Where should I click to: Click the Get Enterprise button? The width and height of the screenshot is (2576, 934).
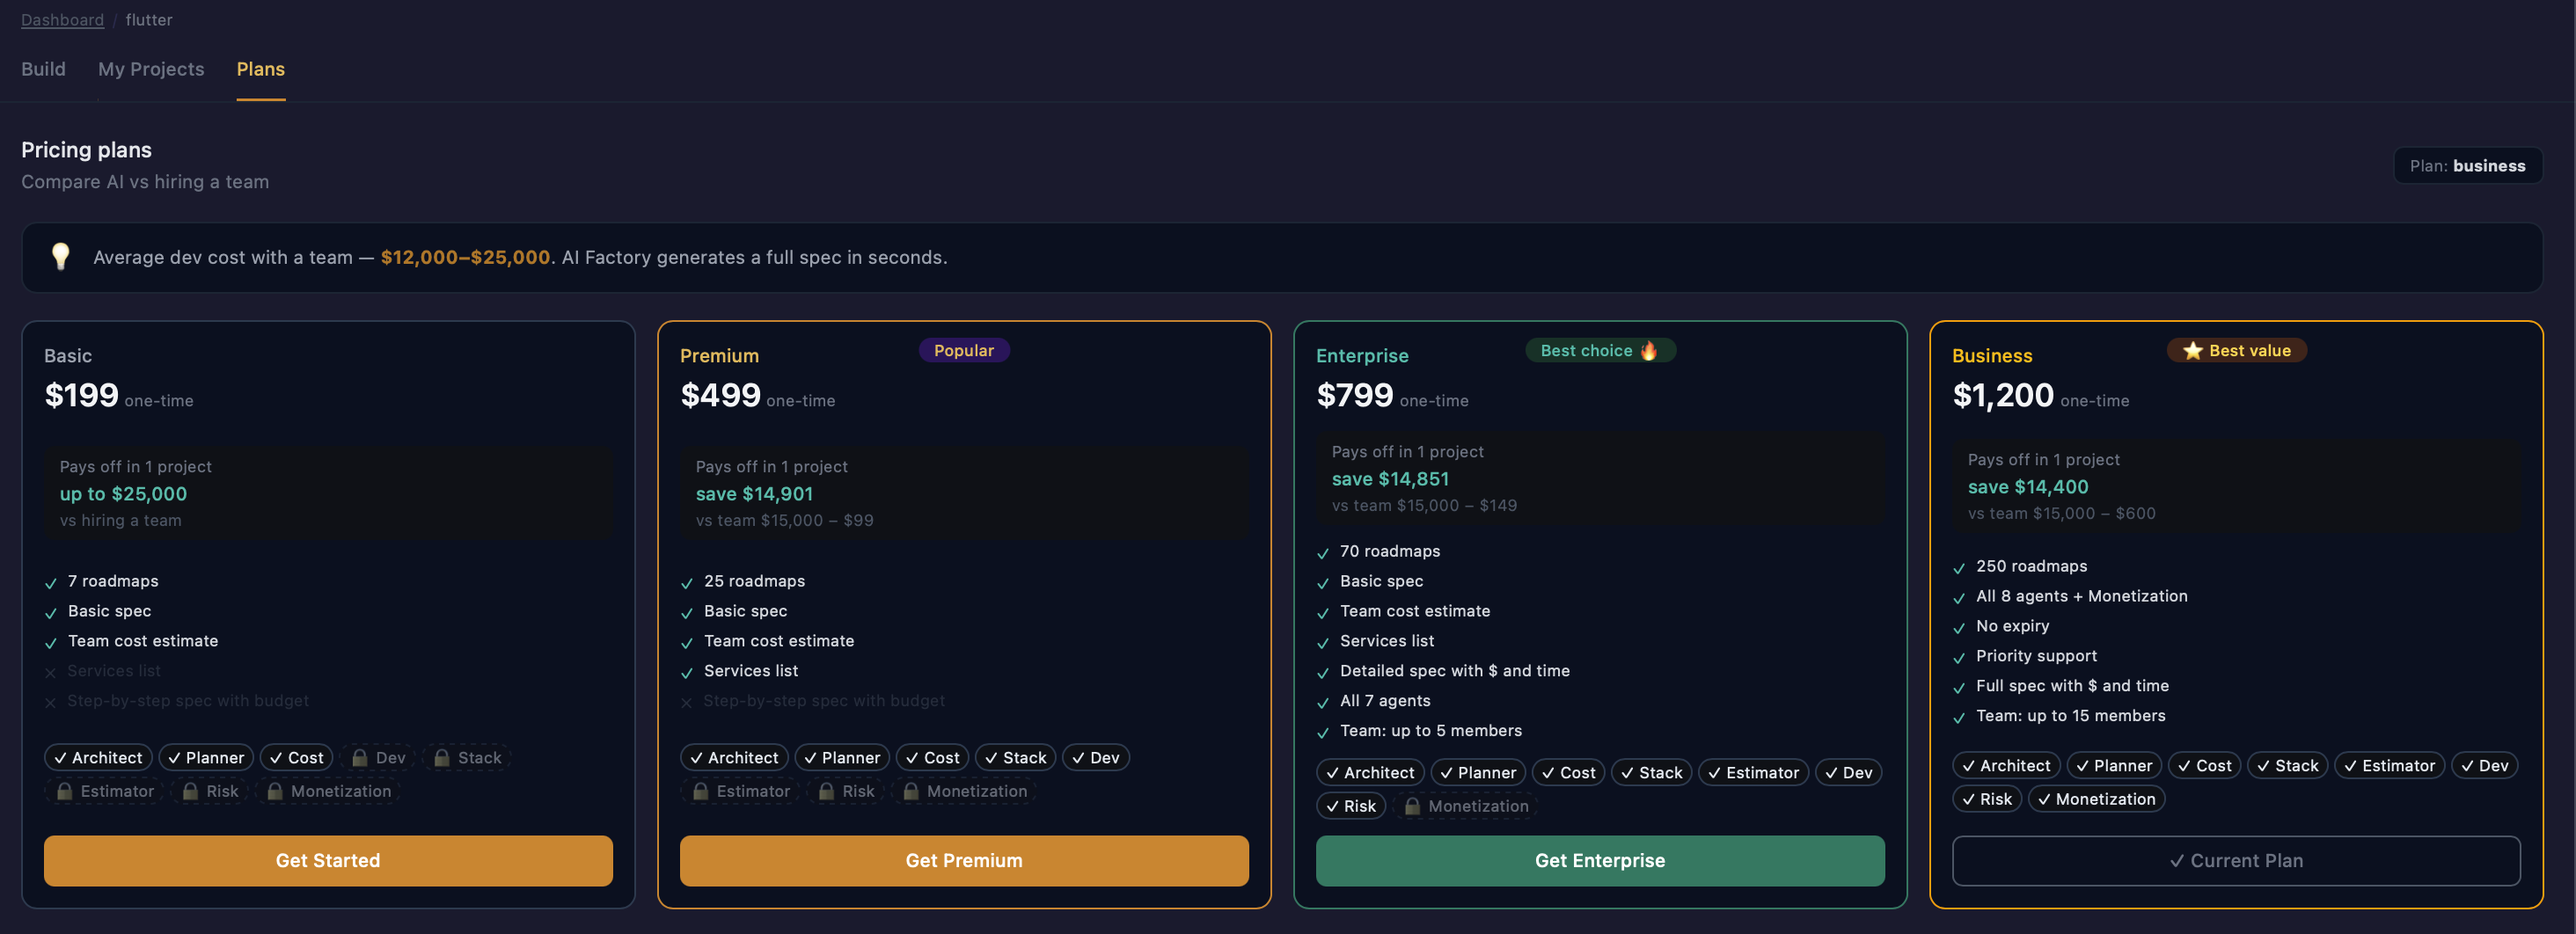[1600, 861]
